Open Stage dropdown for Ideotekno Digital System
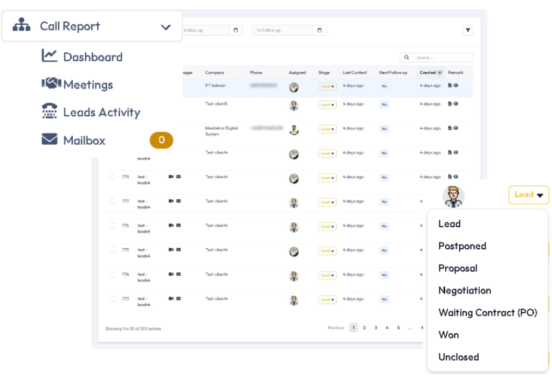Viewport: 552px width, 378px height. [327, 129]
